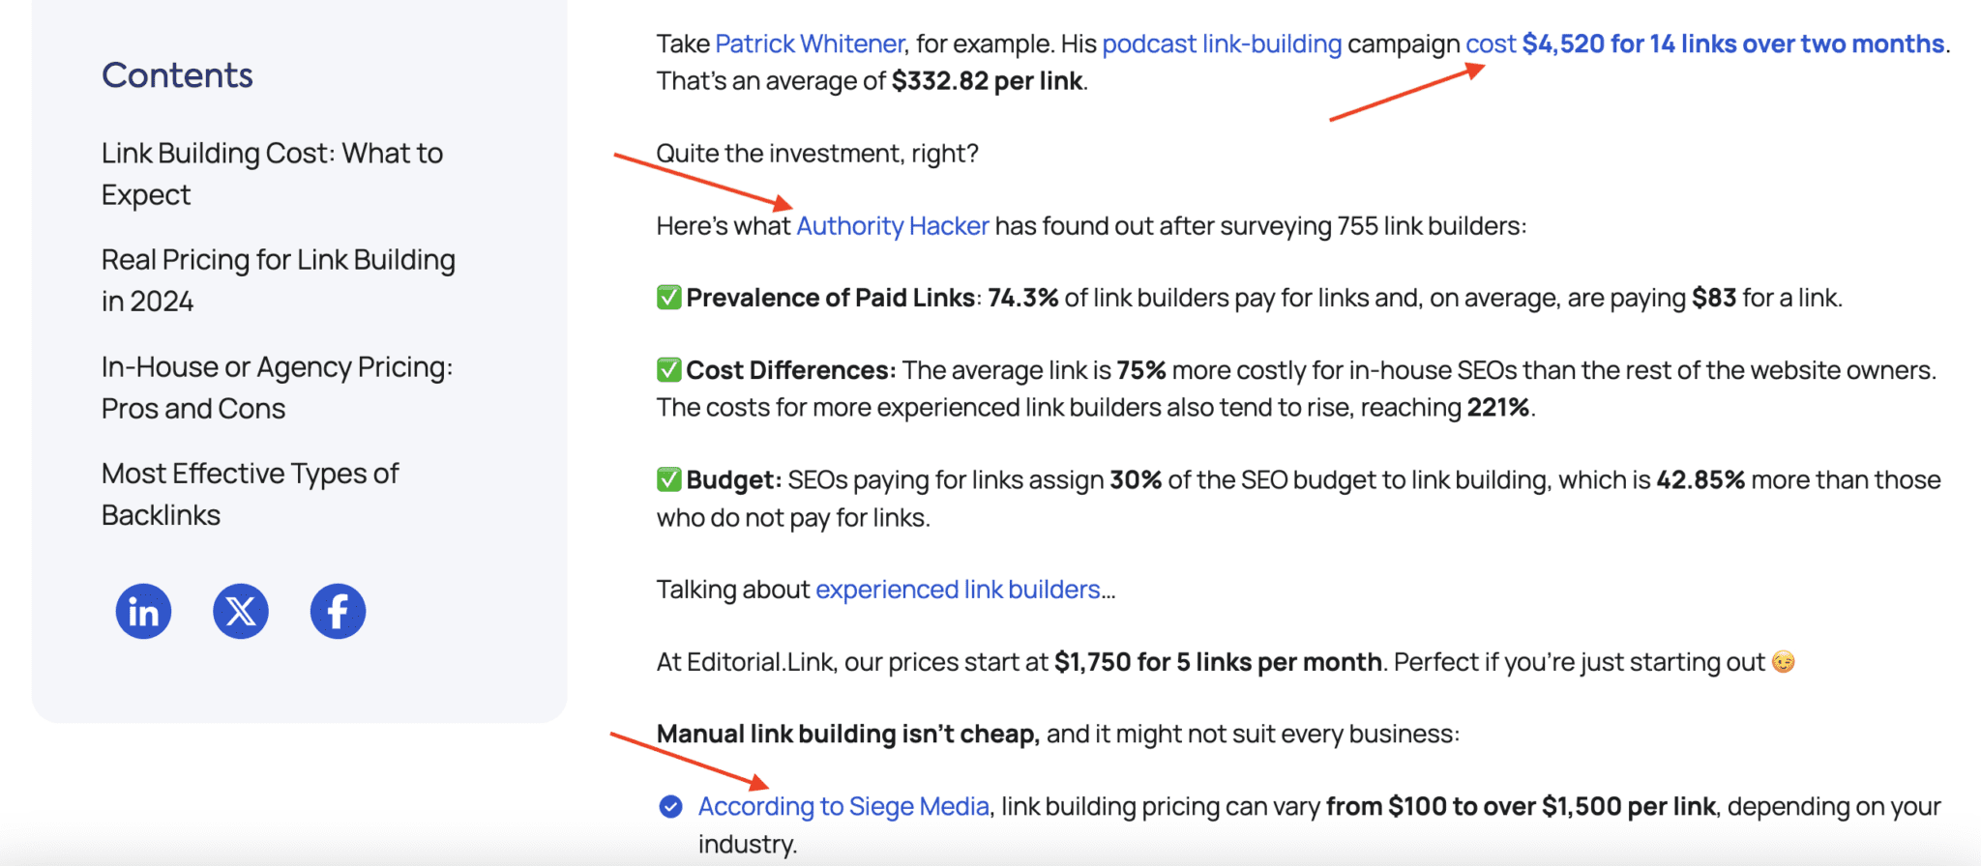Viewport: 1981px width, 866px height.
Task: Open the According to Siege Media link
Action: pos(841,805)
